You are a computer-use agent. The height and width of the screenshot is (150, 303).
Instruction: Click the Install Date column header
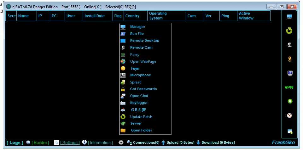(95, 16)
